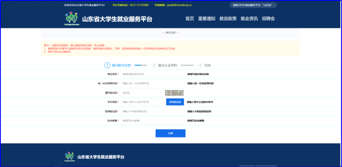Click the 填写账号信息 step label
Screen dimensions: 342x167
click(x=121, y=65)
